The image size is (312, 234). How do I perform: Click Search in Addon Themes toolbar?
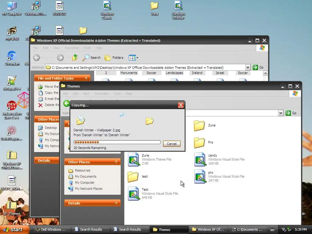91,58
